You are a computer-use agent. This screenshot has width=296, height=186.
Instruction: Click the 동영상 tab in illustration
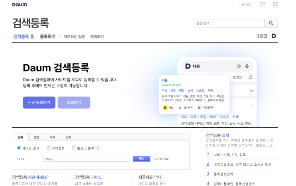click(x=237, y=77)
